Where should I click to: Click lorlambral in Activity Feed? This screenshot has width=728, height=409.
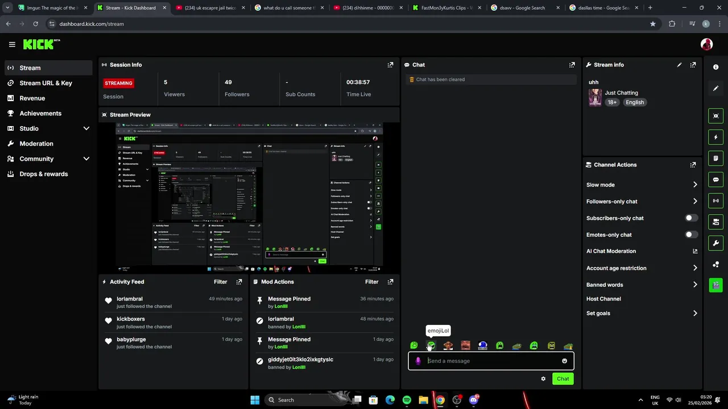[x=130, y=299]
